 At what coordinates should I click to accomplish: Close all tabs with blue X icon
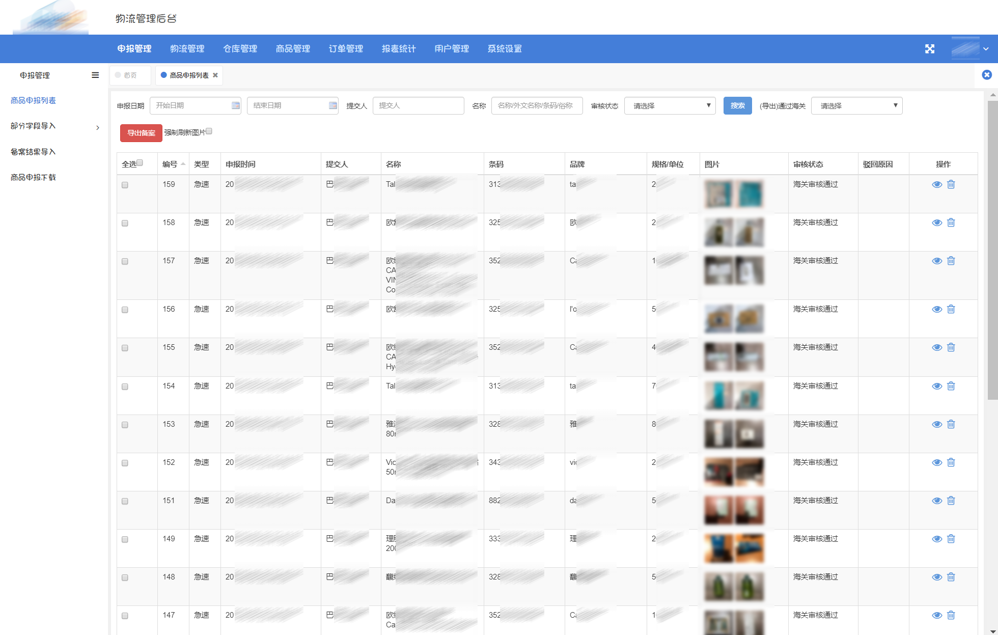[x=986, y=75]
